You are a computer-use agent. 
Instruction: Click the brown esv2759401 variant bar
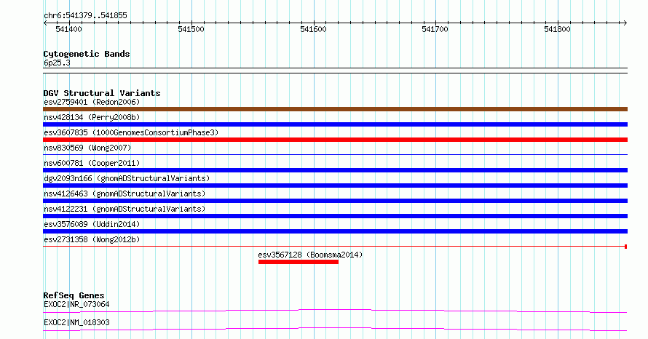coord(335,109)
